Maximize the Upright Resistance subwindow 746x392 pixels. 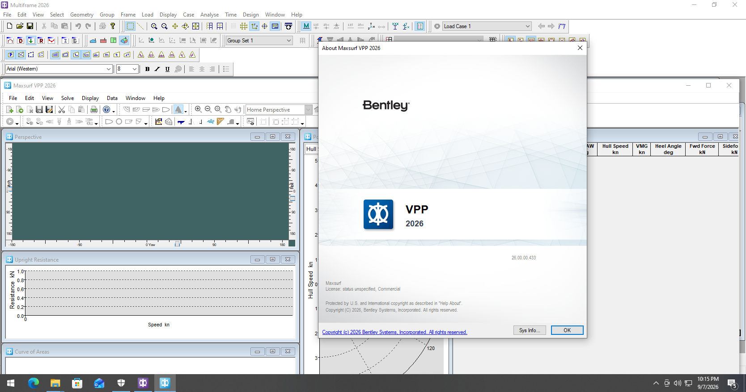[272, 259]
